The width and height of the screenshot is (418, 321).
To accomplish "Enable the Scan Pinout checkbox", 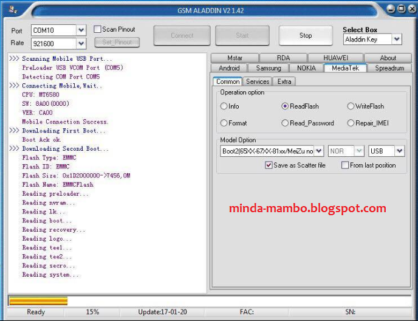I will click(x=97, y=29).
